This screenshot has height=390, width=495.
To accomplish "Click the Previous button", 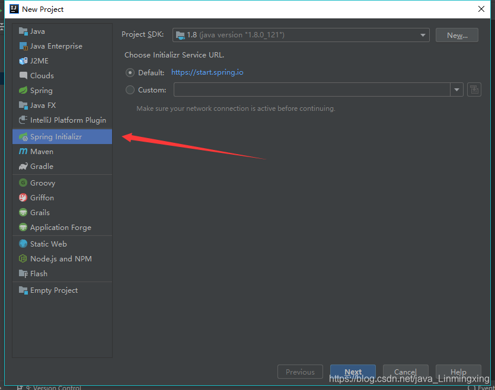I will point(300,372).
